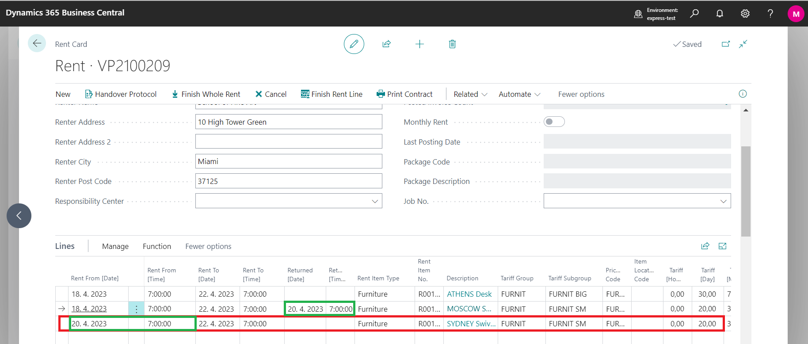This screenshot has height=344, width=808.
Task: Click the trash delete icon
Action: click(x=452, y=44)
